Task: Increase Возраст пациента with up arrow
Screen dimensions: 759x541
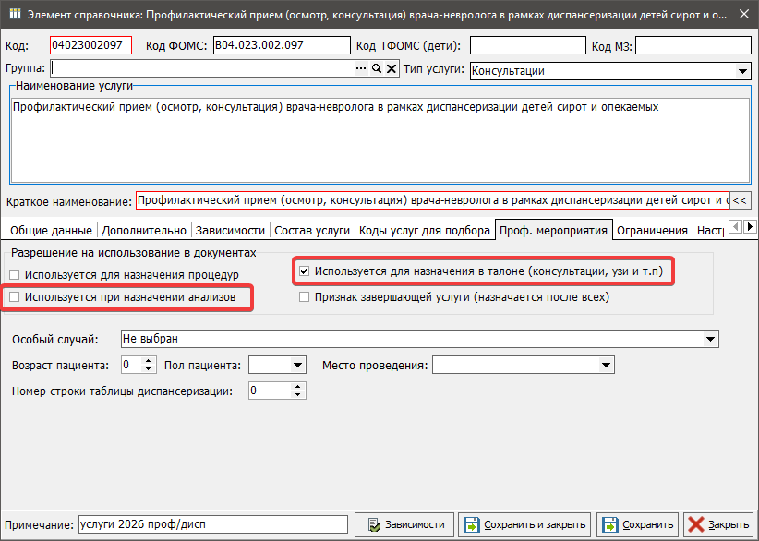Action: tap(149, 361)
